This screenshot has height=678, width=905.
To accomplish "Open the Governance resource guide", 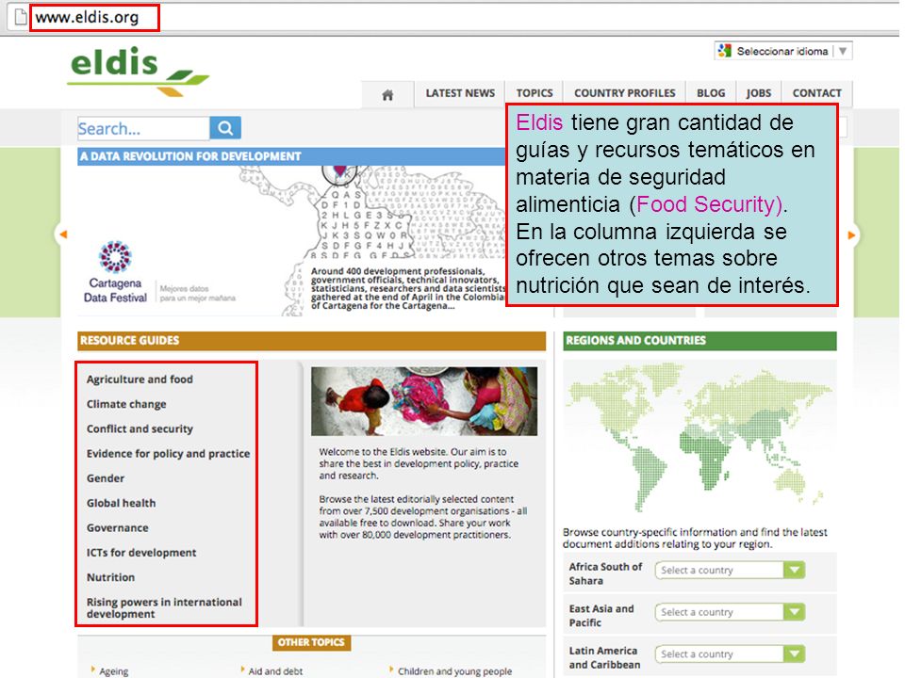I will click(x=118, y=528).
